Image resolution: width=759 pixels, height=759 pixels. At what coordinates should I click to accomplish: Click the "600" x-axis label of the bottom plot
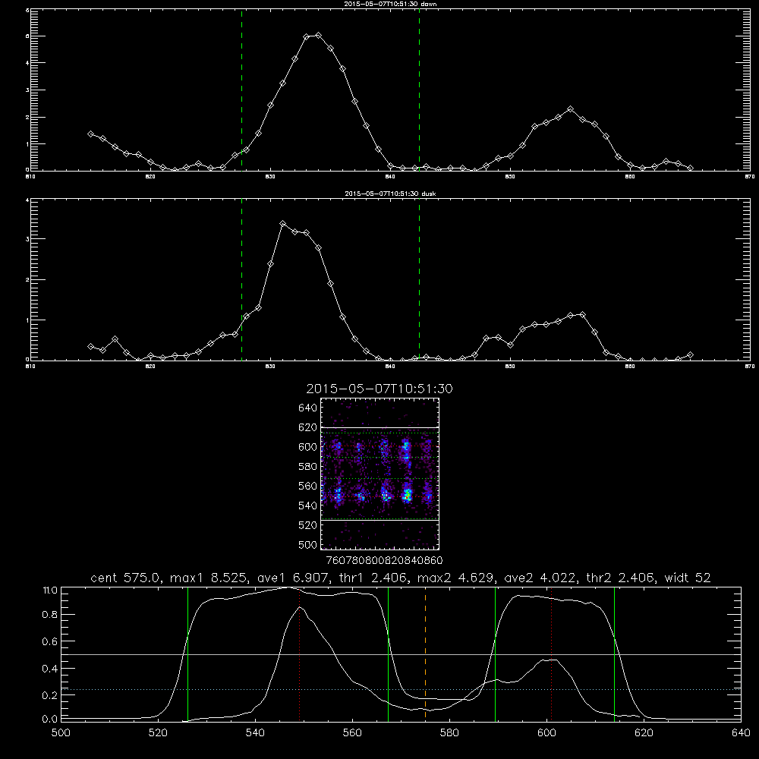pos(546,733)
